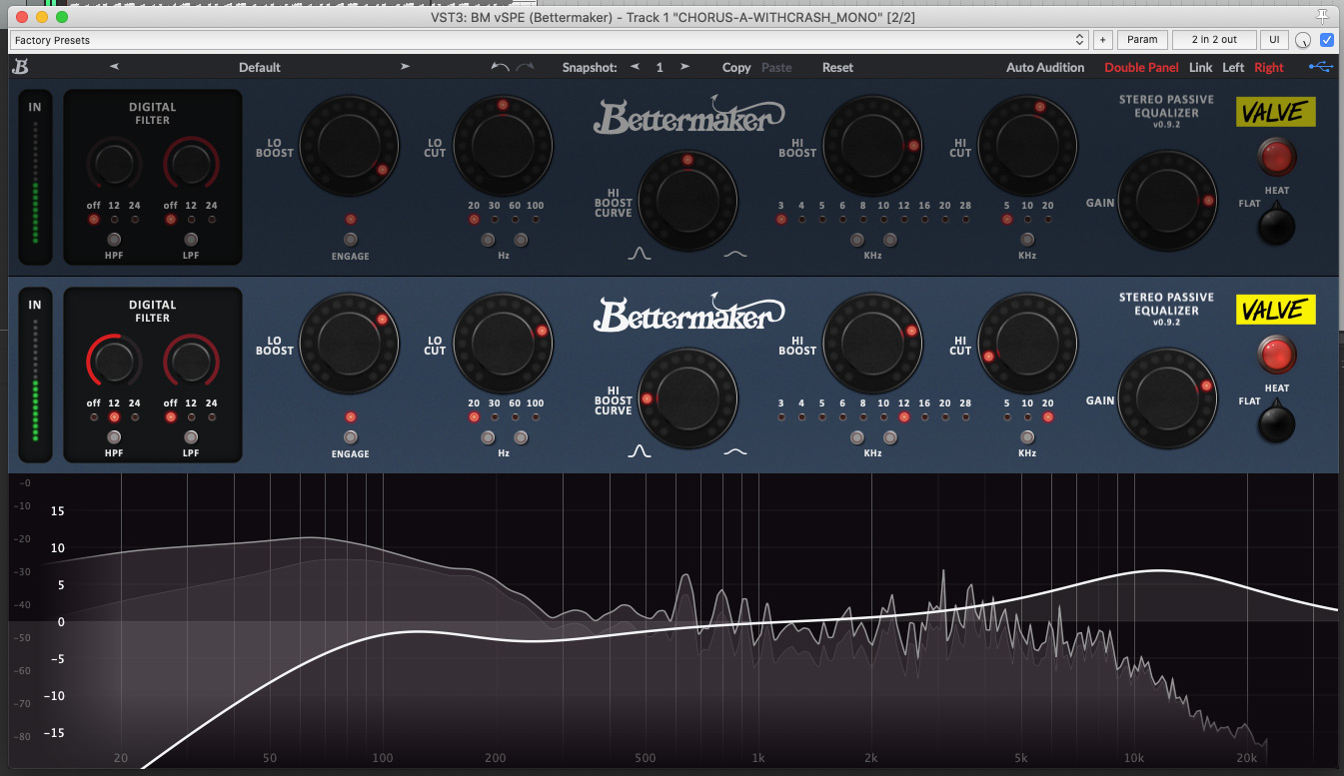Toggle bottom panel red HEAT button

click(1277, 355)
